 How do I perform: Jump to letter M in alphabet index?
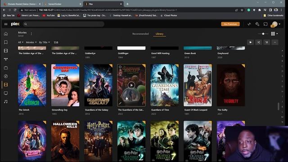(282, 117)
